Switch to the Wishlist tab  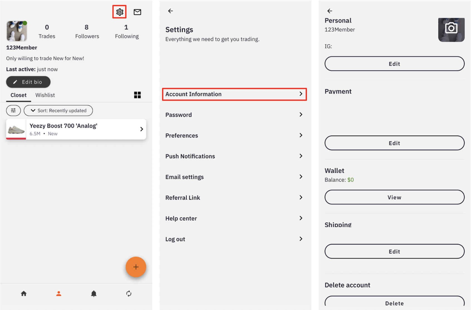(45, 95)
